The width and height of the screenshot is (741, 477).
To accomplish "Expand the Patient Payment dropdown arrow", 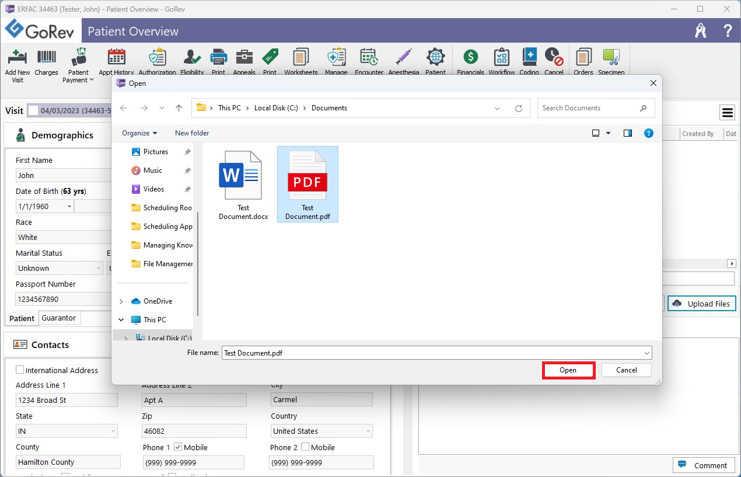I will point(91,80).
